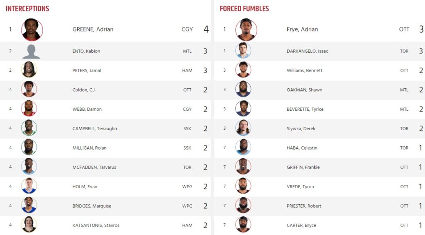Select the headshot beside OAKMAN, Shawn

click(x=243, y=90)
